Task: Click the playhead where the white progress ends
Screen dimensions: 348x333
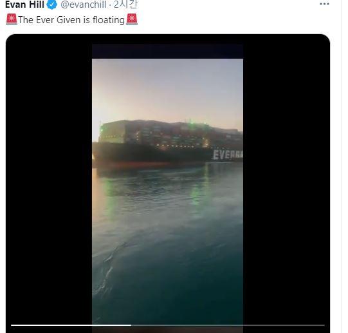Action: pos(131,325)
